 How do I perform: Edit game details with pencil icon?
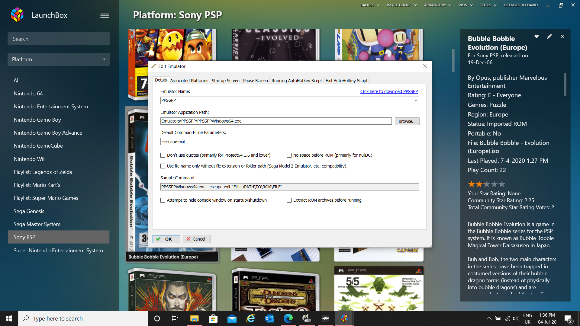[x=549, y=37]
